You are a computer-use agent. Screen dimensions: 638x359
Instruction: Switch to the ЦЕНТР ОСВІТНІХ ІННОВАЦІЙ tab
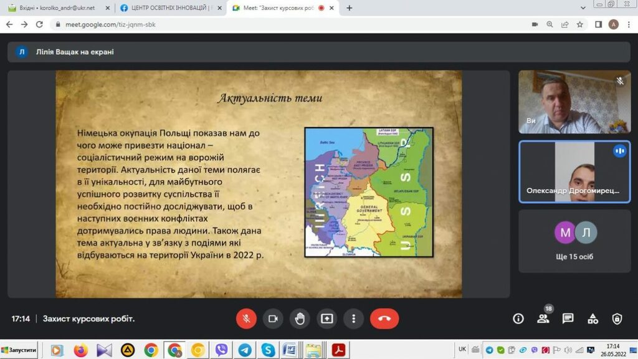click(168, 8)
